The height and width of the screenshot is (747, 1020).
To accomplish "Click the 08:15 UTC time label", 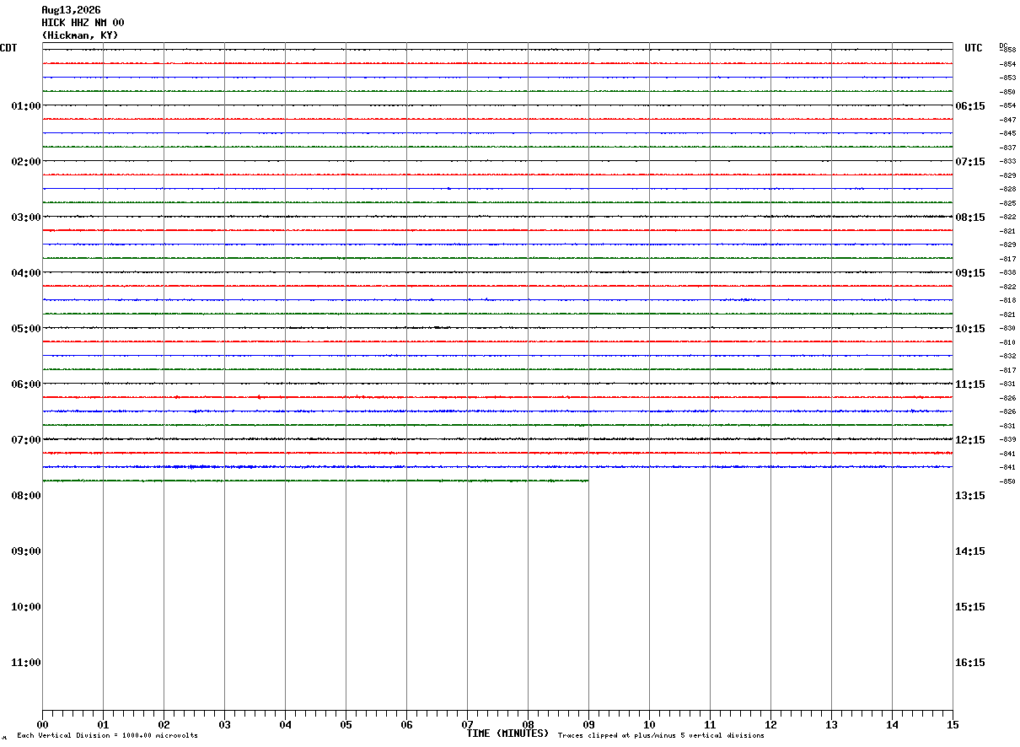I will coord(969,218).
